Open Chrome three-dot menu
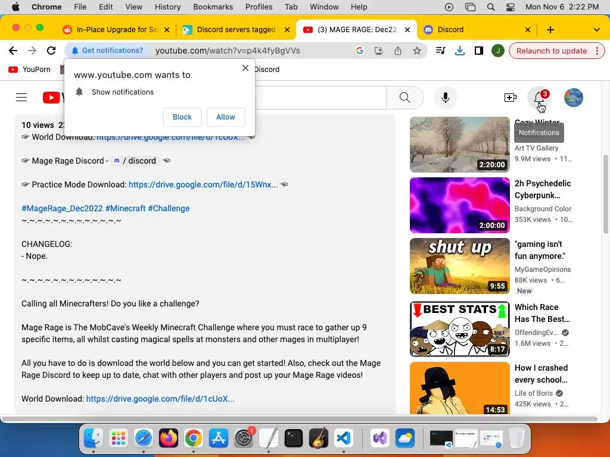The image size is (610, 457). point(597,51)
